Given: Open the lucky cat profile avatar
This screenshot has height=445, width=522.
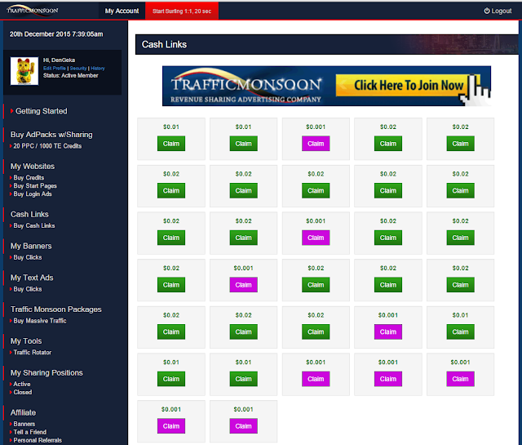Looking at the screenshot, I should tap(24, 71).
